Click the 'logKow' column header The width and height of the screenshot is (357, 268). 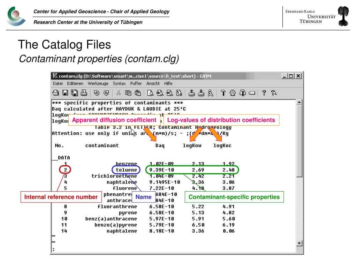(x=192, y=146)
